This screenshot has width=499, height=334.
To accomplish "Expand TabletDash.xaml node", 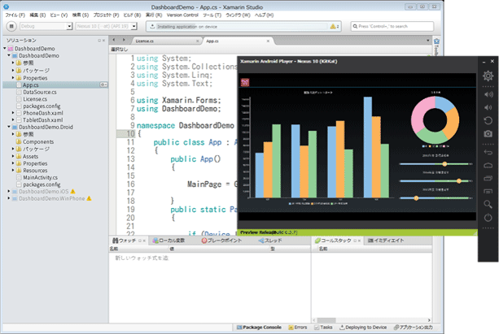I will 13,119.
